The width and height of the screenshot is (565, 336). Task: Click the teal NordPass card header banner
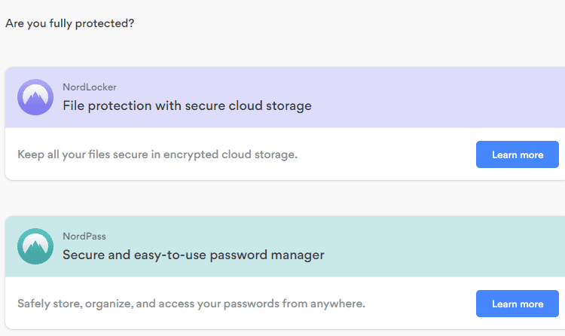point(285,246)
